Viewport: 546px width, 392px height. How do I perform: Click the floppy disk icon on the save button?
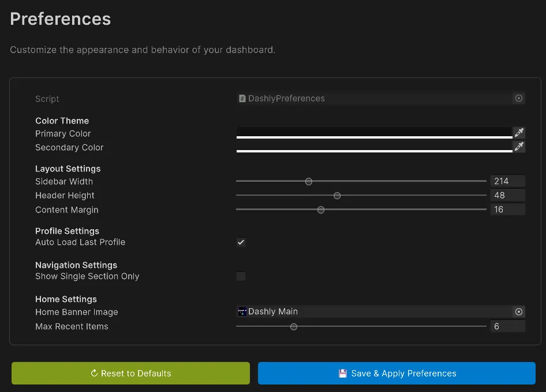tap(344, 373)
